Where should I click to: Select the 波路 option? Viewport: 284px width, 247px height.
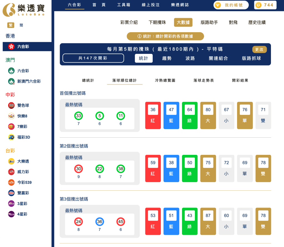190,59
